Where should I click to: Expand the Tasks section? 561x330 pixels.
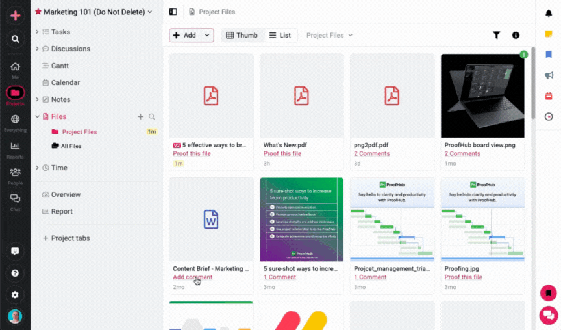(37, 32)
